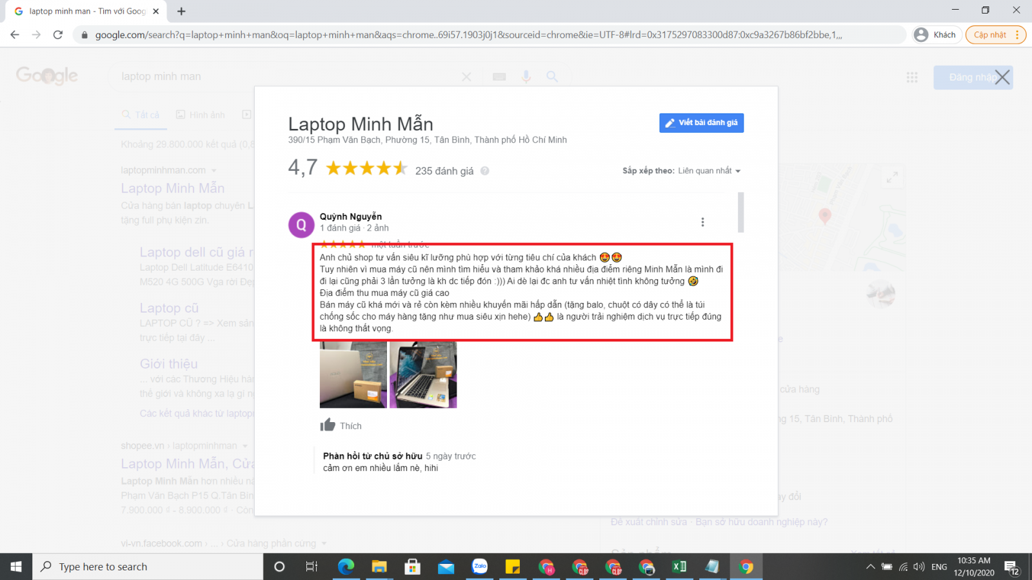The height and width of the screenshot is (580, 1032).
Task: Open File Explorer from the taskbar
Action: (379, 566)
